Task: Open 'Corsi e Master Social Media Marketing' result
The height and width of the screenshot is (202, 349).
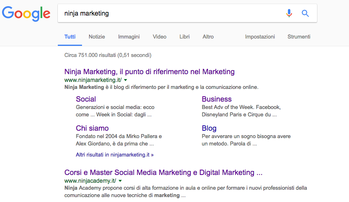Action: (163, 172)
